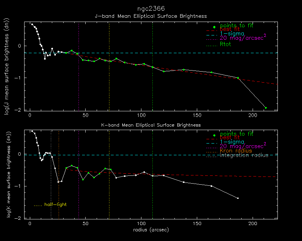Screen dimensions: 302x241
Task: Click green dotted sample beside "Rtot"
Action: click(212, 46)
